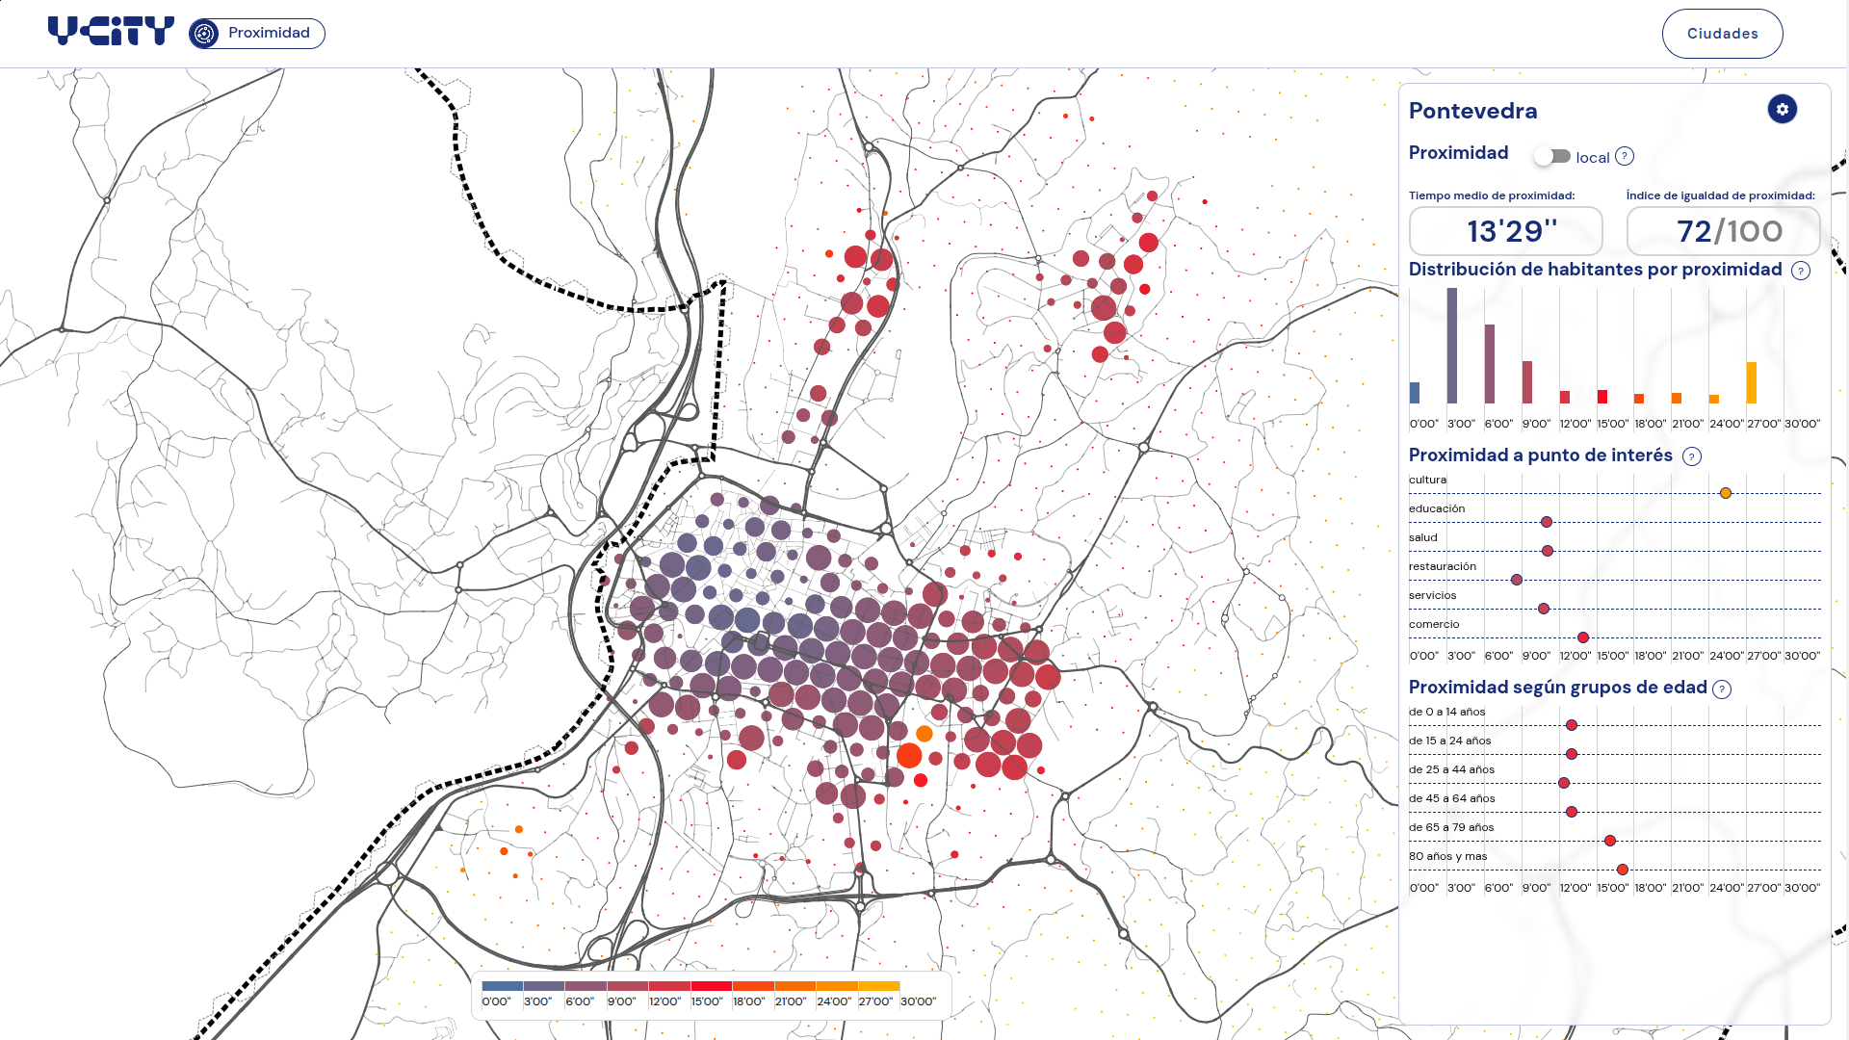Click the Y-City logo
The height and width of the screenshot is (1040, 1849).
(111, 32)
